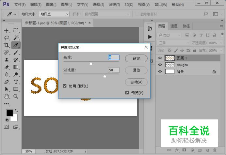Add layer style fx icon
The height and width of the screenshot is (155, 226).
click(x=177, y=150)
